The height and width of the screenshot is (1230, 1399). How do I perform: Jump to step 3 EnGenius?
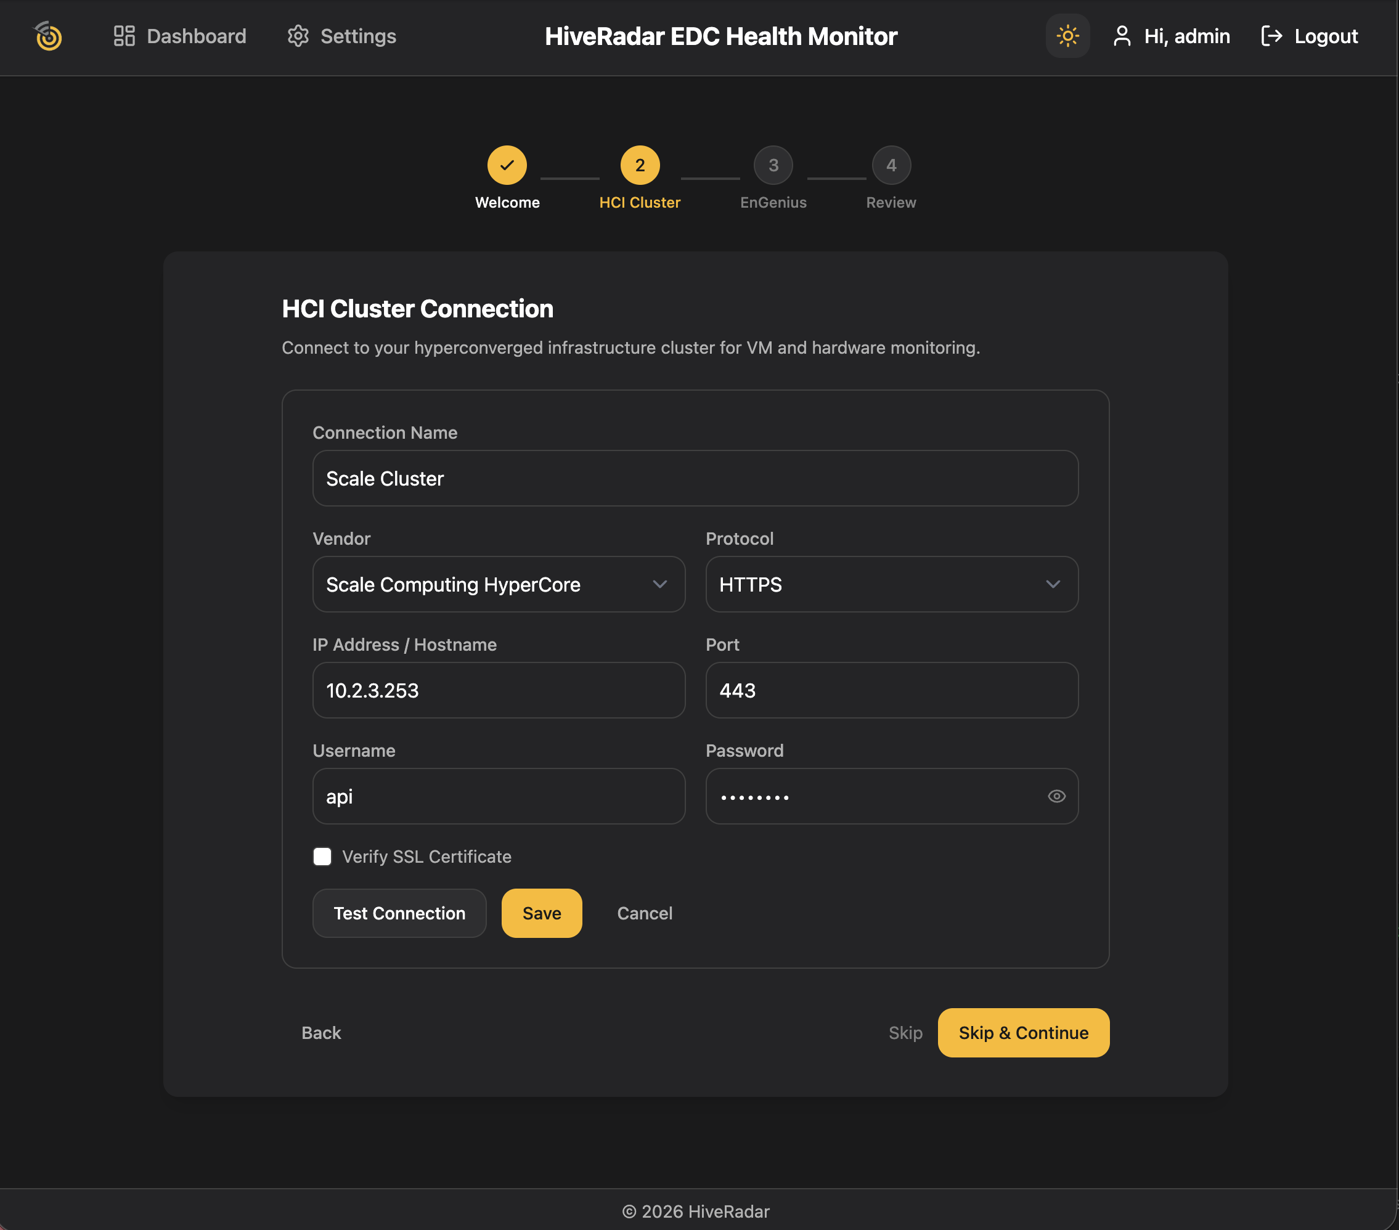tap(773, 165)
